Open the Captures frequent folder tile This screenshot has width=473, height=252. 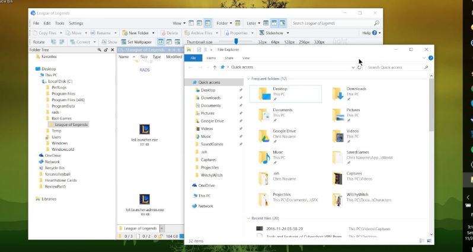point(359,178)
